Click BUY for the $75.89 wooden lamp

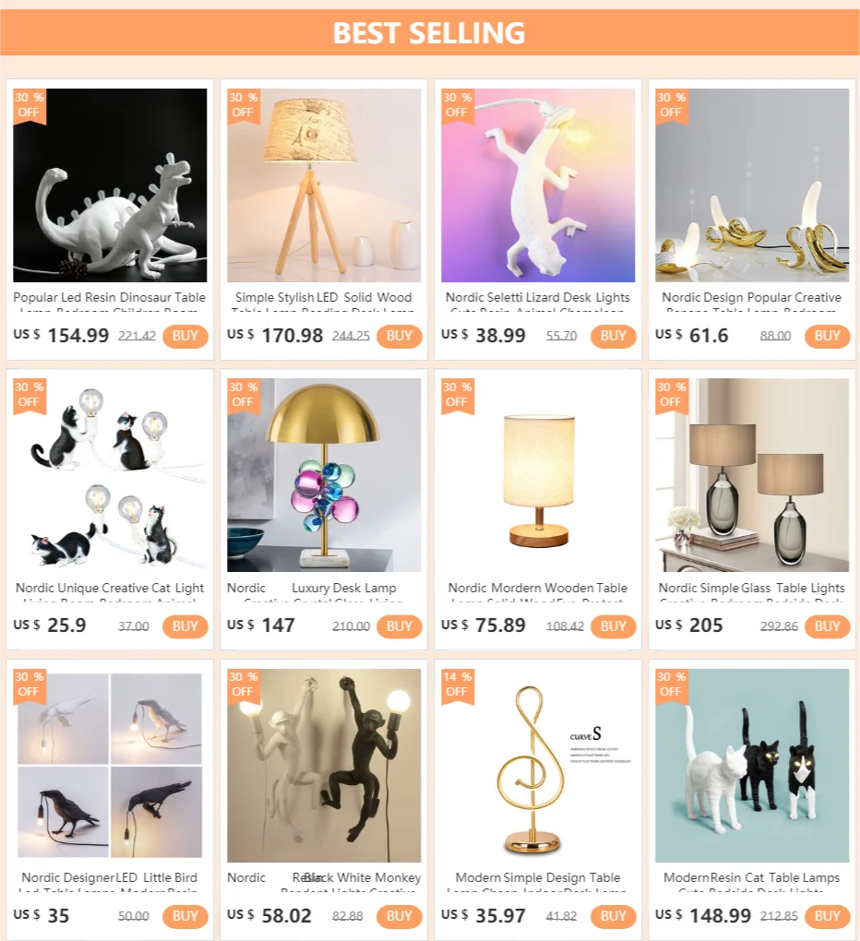(x=614, y=626)
